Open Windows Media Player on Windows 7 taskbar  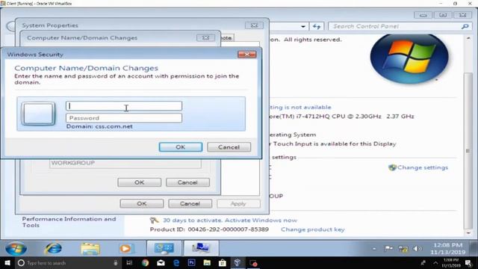[x=126, y=249]
